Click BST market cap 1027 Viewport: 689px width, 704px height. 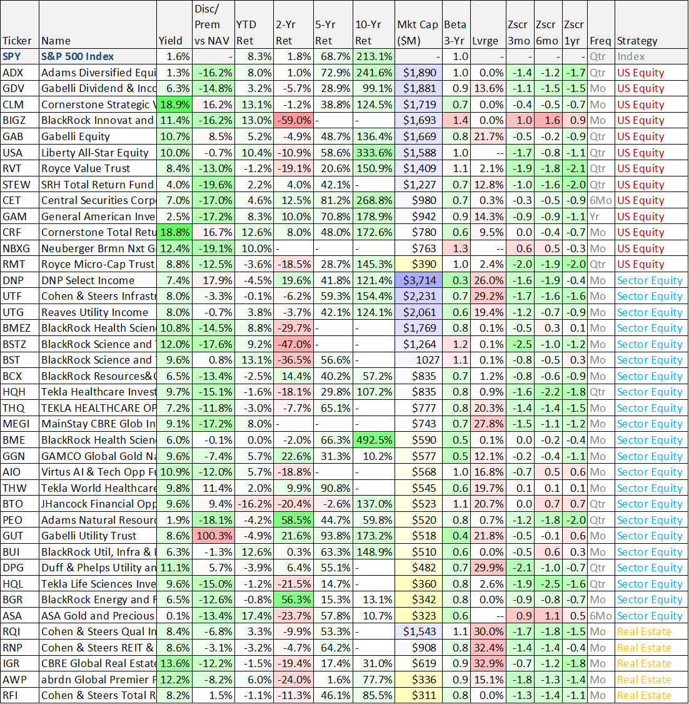[418, 360]
